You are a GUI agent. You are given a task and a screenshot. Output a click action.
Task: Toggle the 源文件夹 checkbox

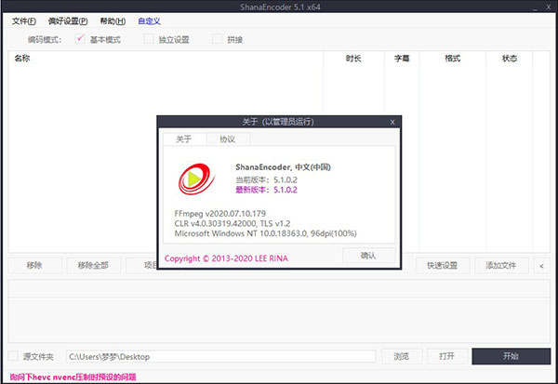point(13,355)
